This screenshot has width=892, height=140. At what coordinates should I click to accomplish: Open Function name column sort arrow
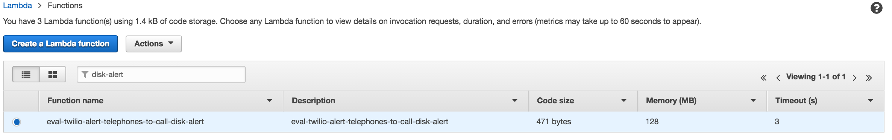pos(270,101)
